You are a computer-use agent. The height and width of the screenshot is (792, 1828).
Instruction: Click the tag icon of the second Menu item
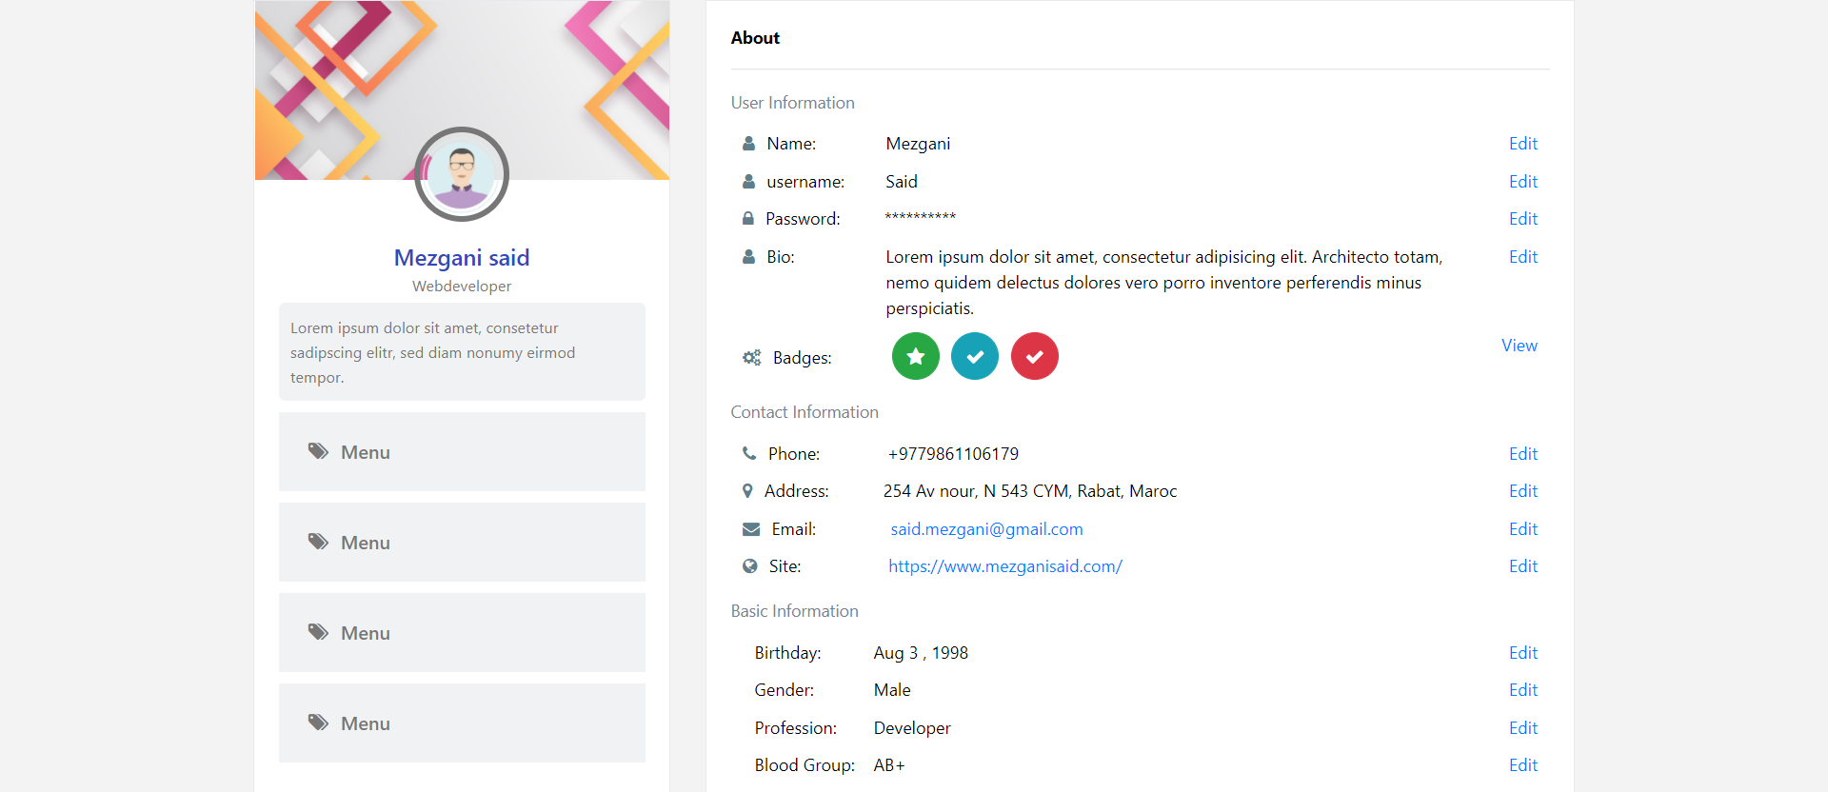coord(318,542)
